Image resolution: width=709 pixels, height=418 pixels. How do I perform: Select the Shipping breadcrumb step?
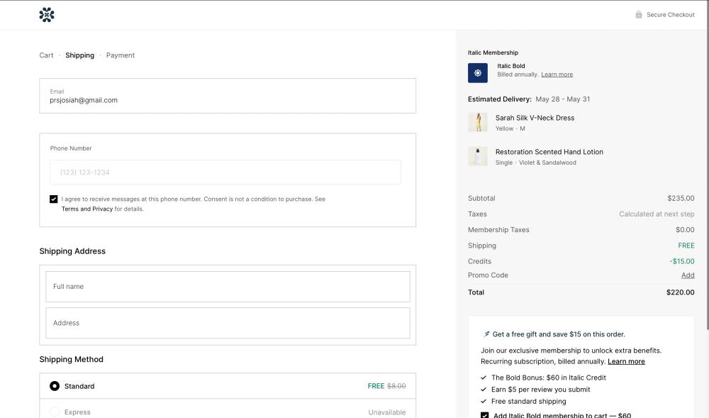[79, 55]
